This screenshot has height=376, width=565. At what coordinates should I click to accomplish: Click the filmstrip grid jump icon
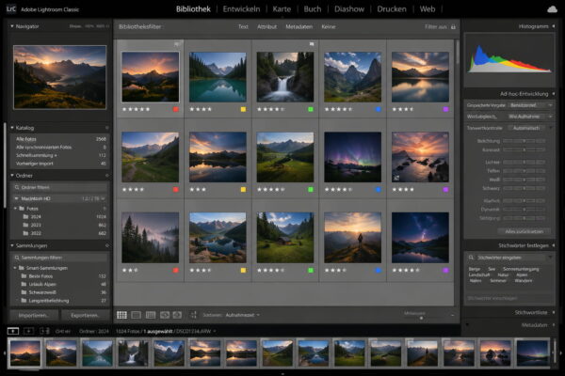[x=44, y=331]
